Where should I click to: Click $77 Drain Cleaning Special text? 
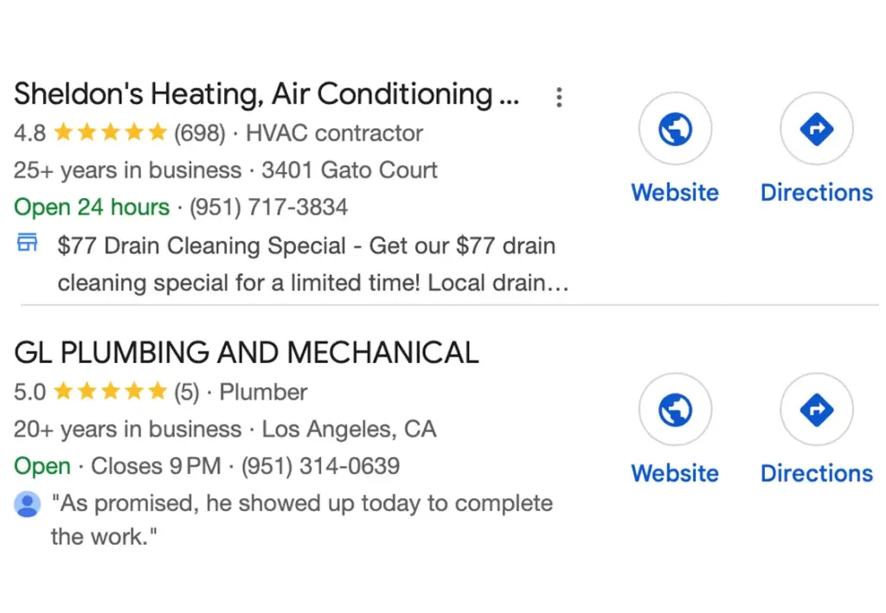[202, 246]
